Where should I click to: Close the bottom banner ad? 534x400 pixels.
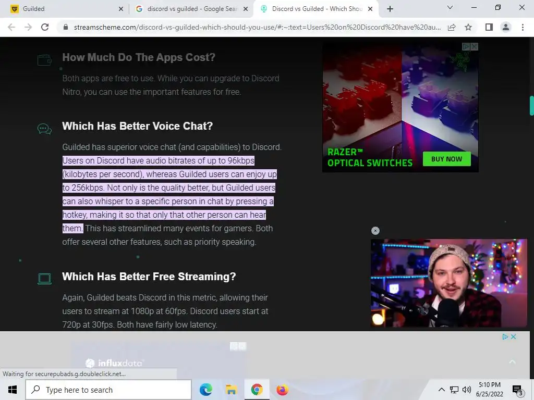tap(514, 337)
